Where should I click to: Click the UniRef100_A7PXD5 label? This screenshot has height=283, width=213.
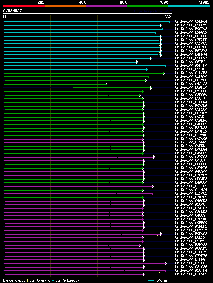(191, 40)
